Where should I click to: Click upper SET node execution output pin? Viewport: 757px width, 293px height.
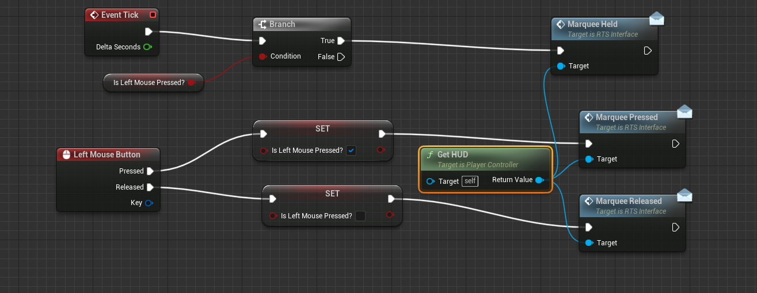coord(382,134)
